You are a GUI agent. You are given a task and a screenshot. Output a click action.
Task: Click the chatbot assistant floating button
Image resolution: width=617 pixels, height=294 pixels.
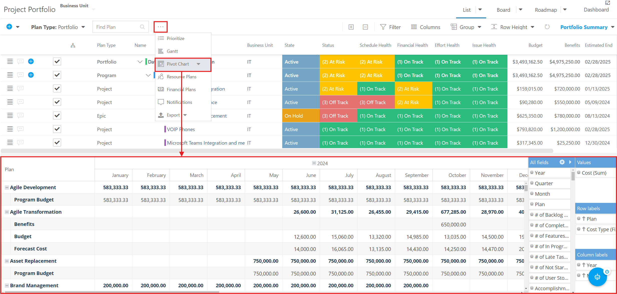coord(597,277)
